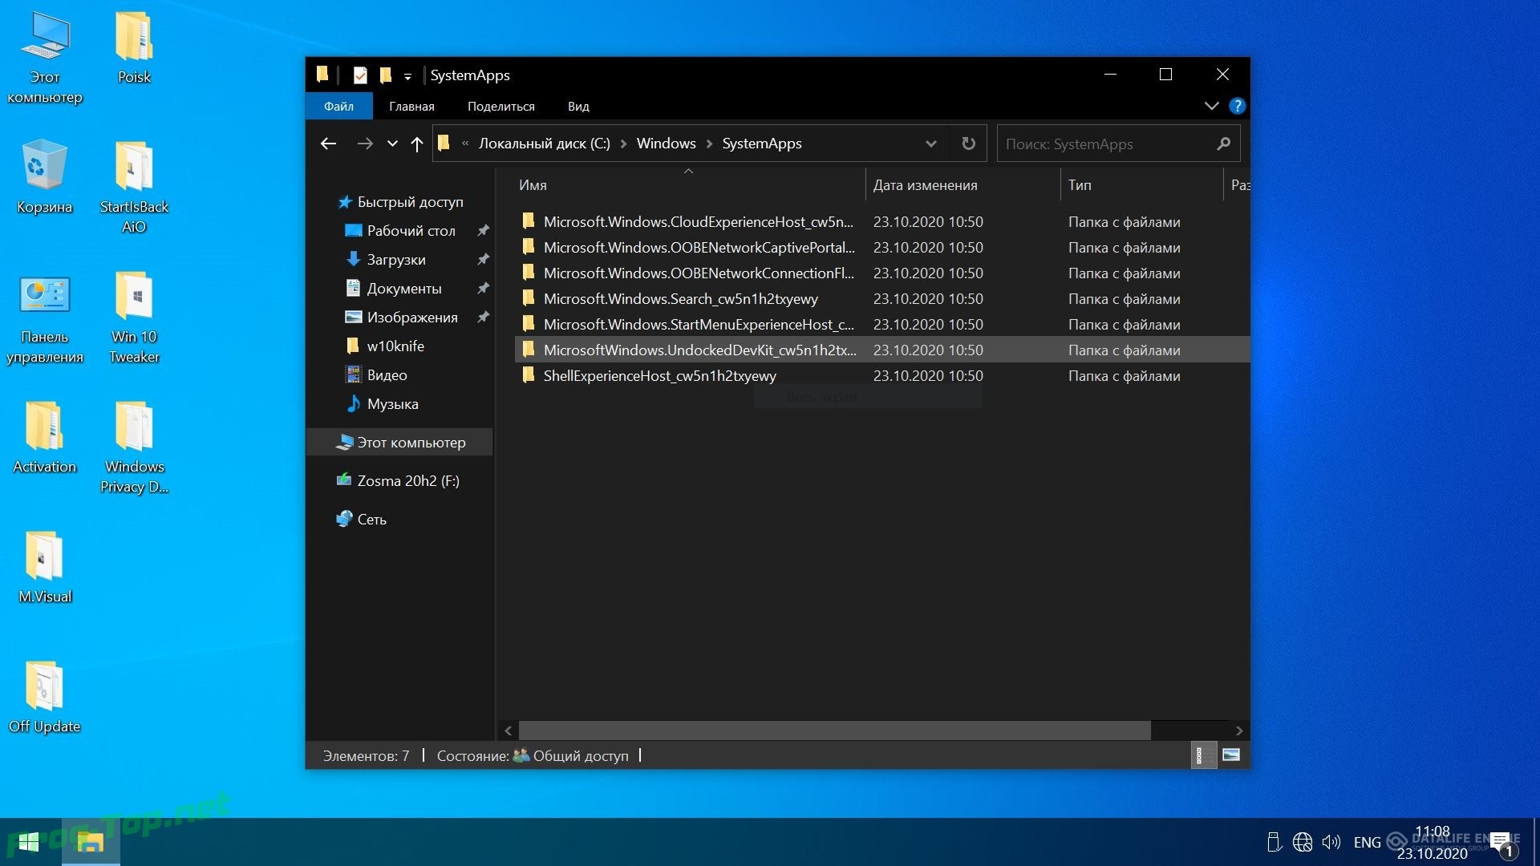The image size is (1540, 866).
Task: Open the Windows Start menu
Action: pos(30,842)
